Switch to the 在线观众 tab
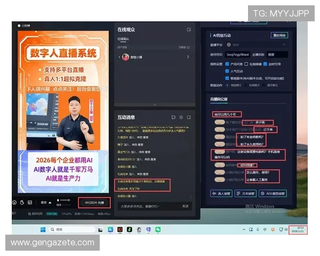 point(123,39)
